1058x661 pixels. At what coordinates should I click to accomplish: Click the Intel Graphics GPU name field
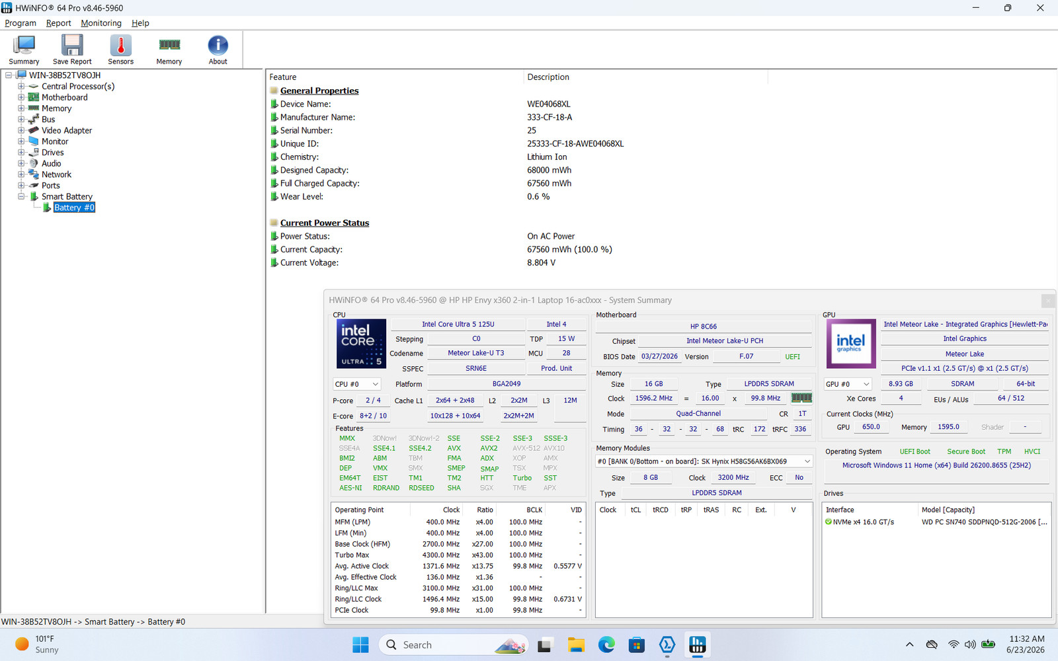point(965,339)
